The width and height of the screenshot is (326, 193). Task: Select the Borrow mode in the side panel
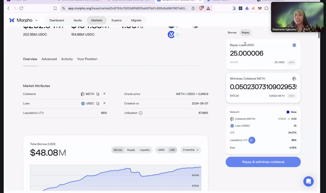point(232,33)
